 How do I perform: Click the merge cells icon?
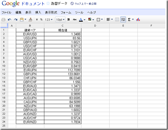point(117,20)
